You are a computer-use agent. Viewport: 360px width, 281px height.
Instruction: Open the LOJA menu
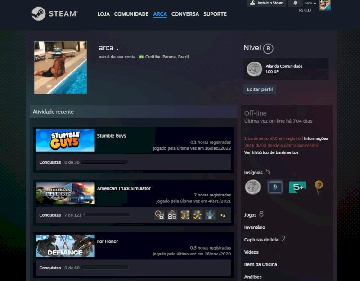pos(103,14)
